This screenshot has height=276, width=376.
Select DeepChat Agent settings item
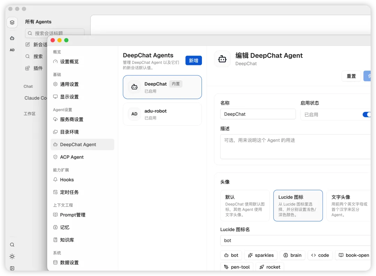[82, 145]
